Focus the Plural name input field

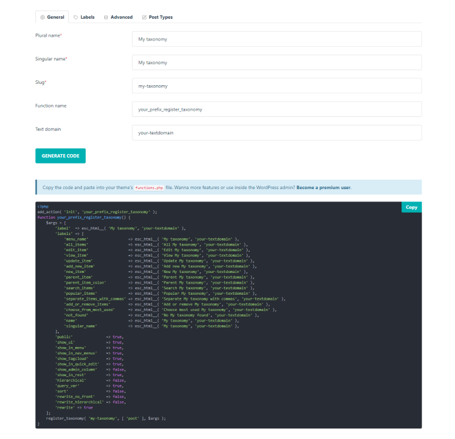tap(276, 39)
